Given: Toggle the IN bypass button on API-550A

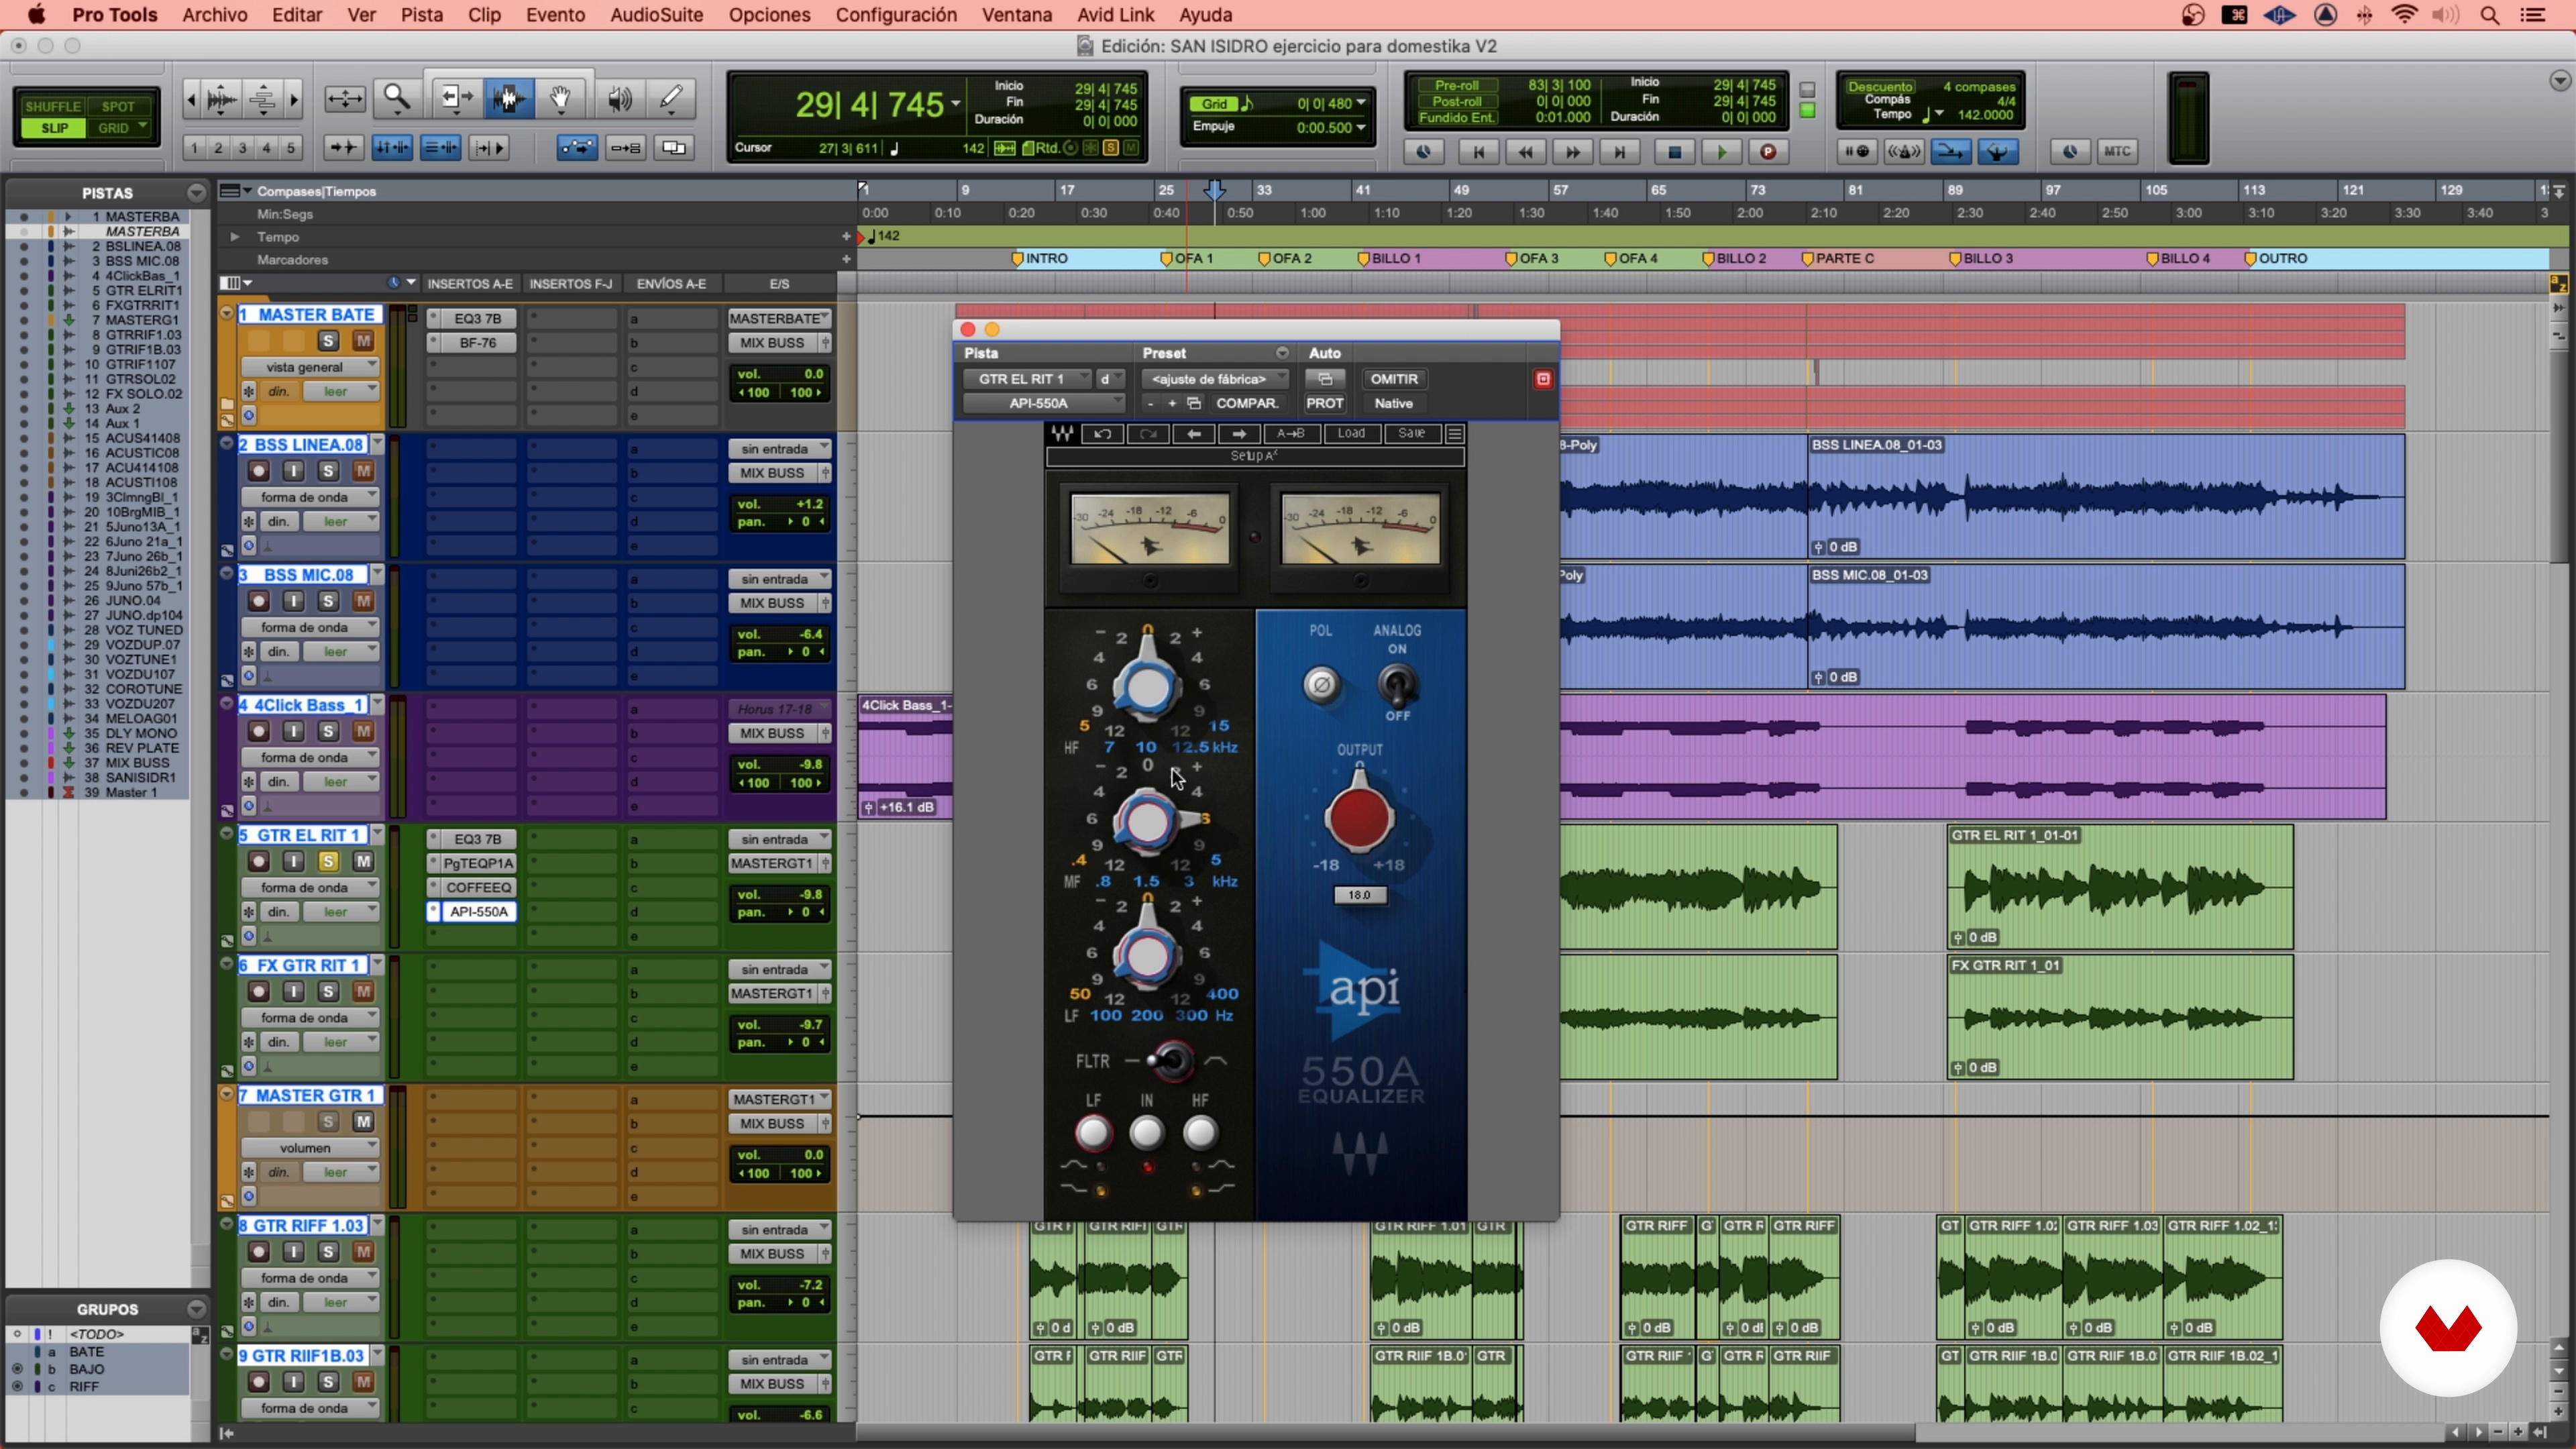Looking at the screenshot, I should click(1146, 1133).
